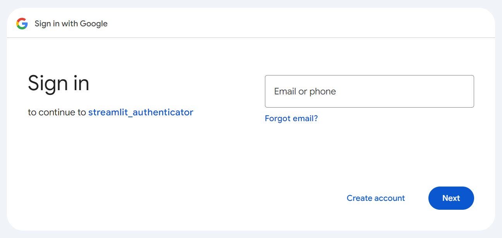Tap the Google logo beside the sign-in title
The height and width of the screenshot is (238, 502).
[x=22, y=24]
